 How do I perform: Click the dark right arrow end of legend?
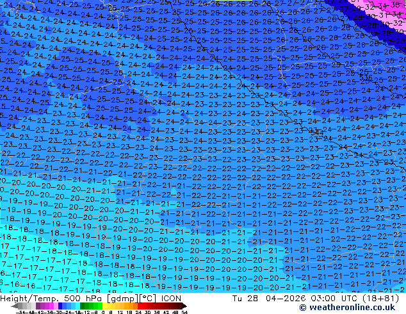(x=184, y=306)
